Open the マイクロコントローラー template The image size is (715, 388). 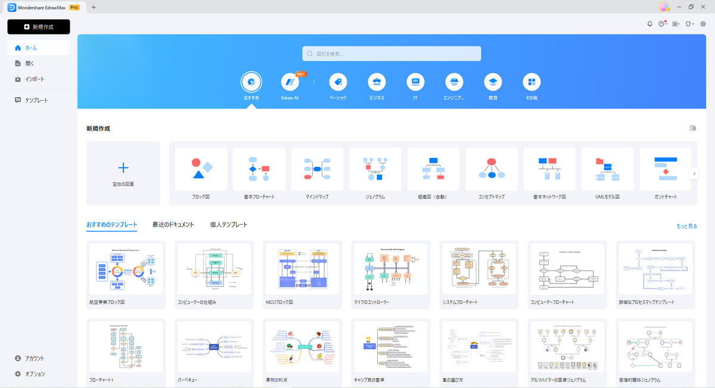point(390,275)
